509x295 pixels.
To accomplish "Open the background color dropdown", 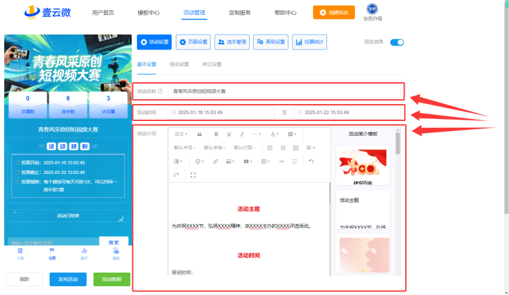I will pyautogui.click(x=292, y=134).
